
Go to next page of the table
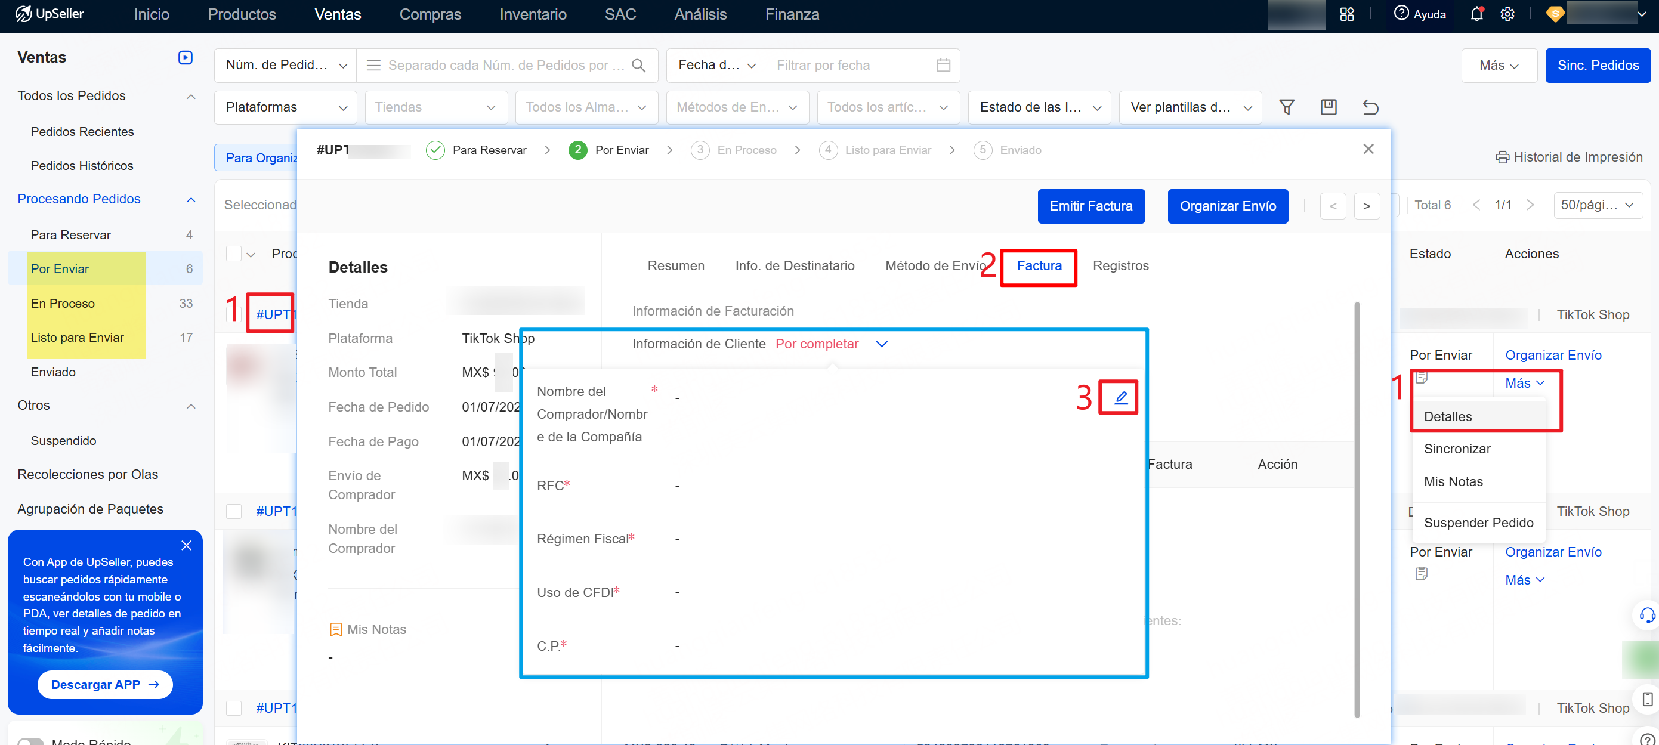point(1530,205)
